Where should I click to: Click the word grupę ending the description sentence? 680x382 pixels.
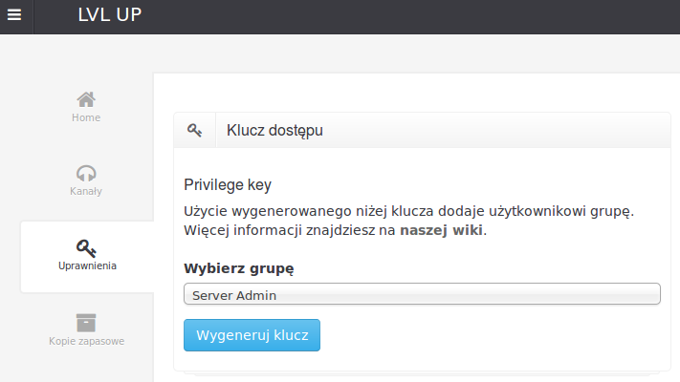click(612, 209)
